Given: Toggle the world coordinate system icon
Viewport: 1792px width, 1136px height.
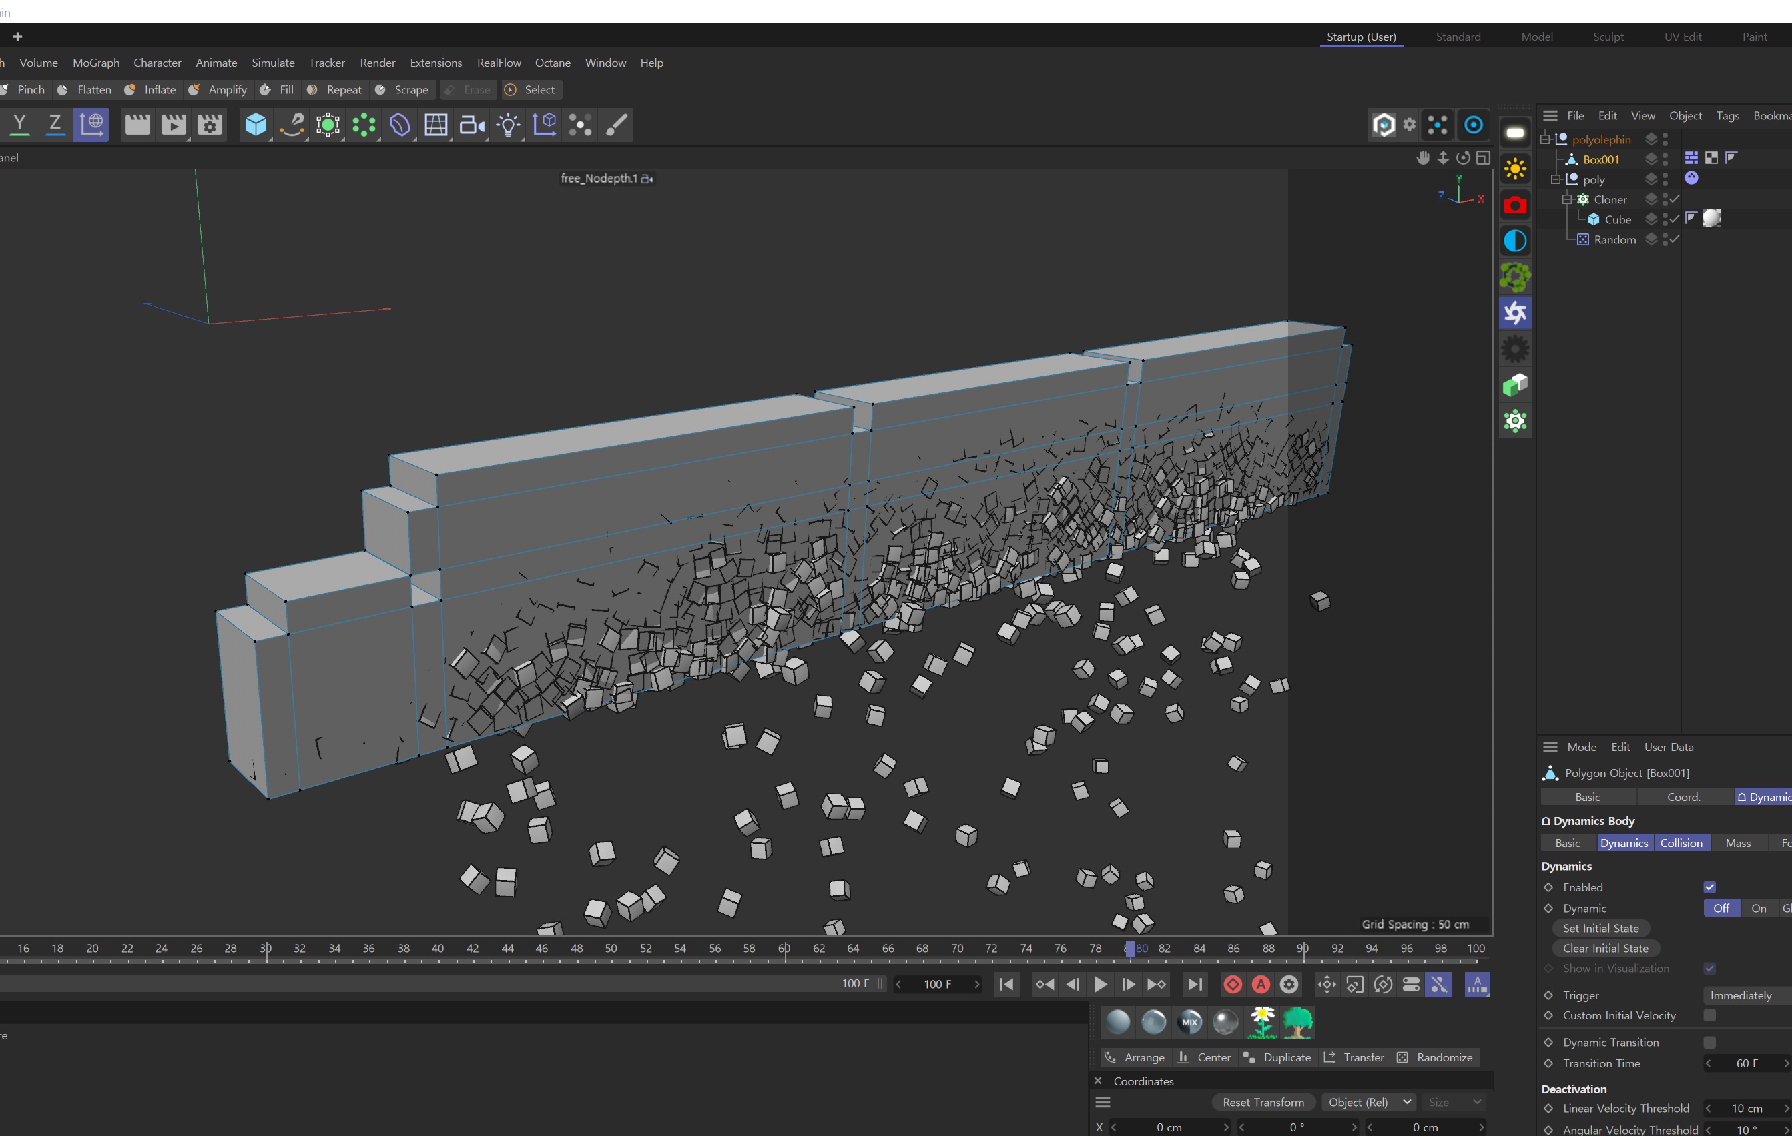Looking at the screenshot, I should click(91, 124).
